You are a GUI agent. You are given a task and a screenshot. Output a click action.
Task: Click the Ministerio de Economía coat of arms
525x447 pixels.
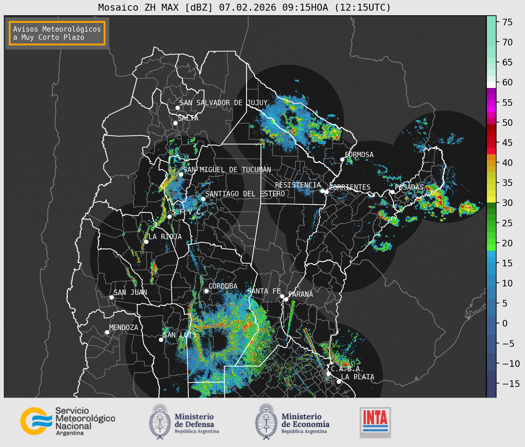click(x=266, y=421)
